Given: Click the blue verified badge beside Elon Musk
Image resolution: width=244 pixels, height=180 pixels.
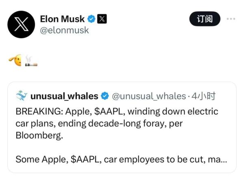Looking at the screenshot, I should pos(92,19).
